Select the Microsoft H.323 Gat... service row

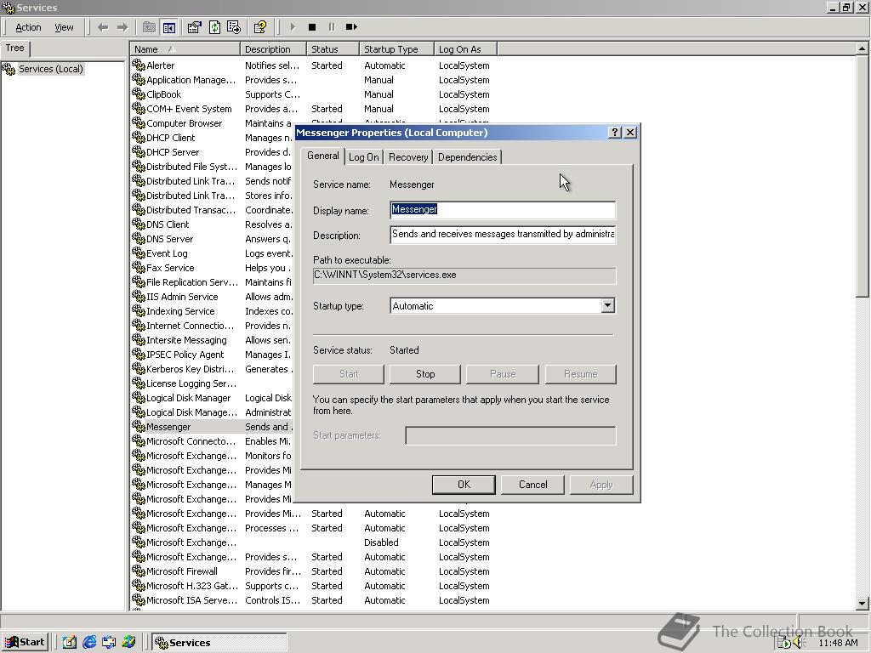pos(311,586)
